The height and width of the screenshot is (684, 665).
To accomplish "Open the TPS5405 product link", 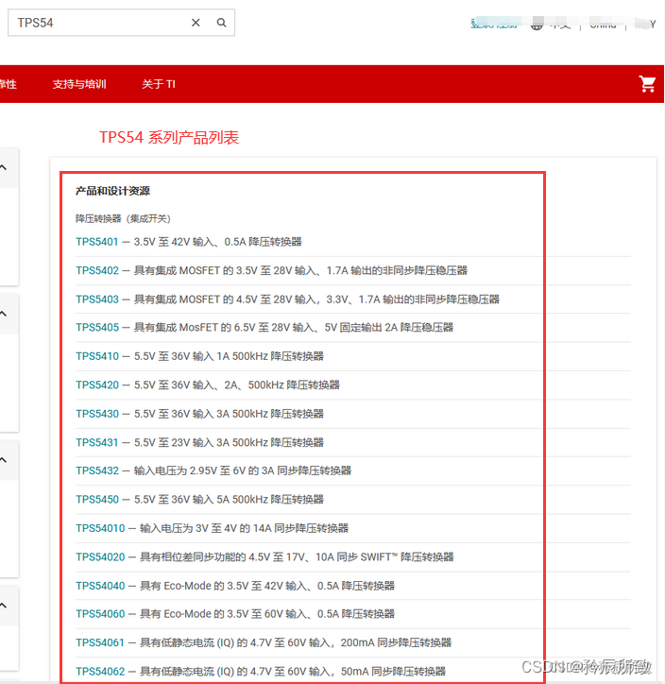I will 97,327.
